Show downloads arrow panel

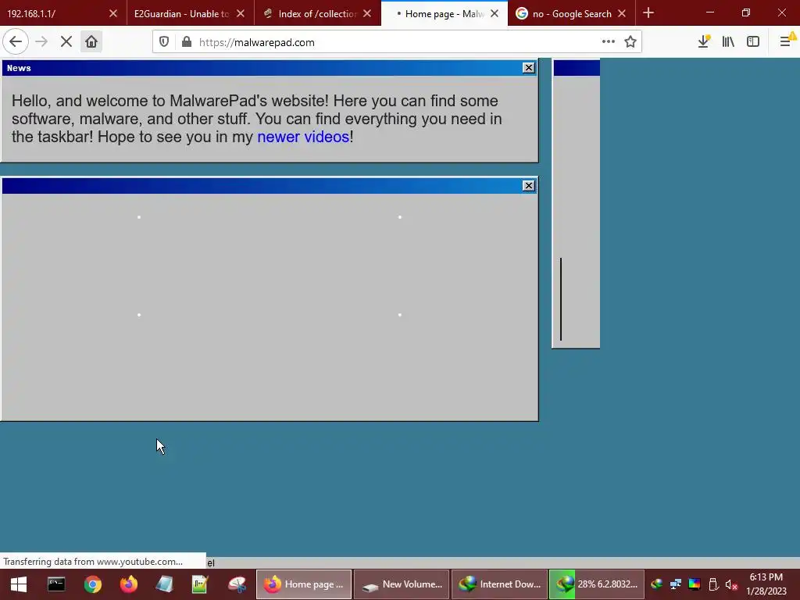pos(704,42)
